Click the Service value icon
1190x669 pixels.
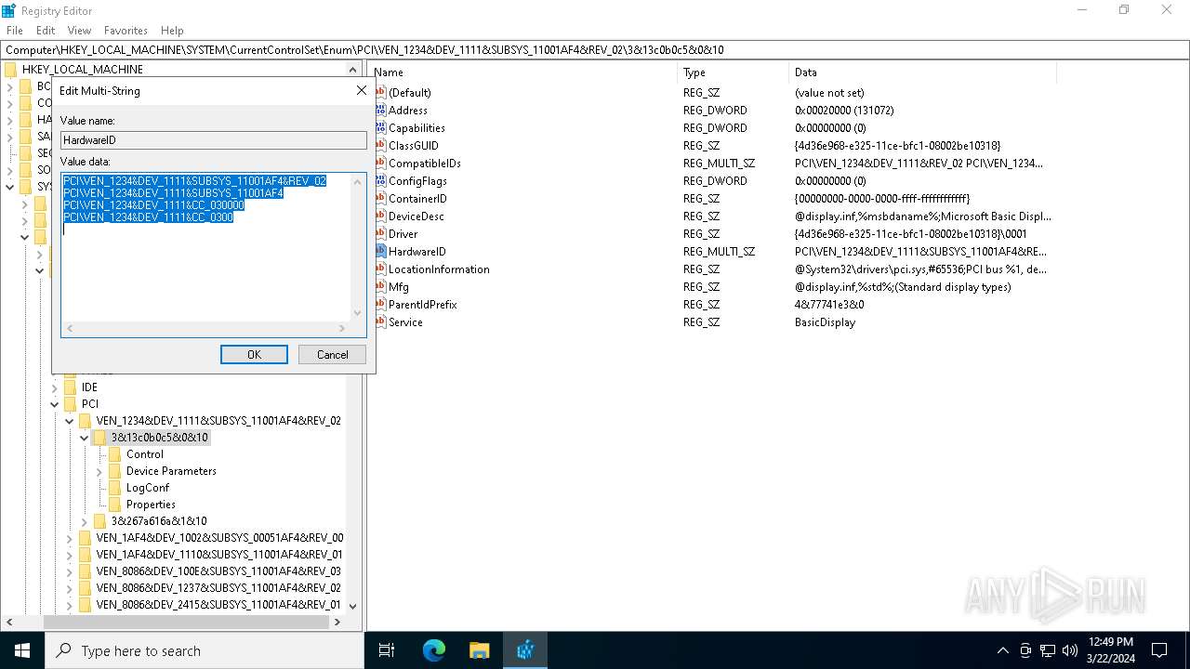380,321
